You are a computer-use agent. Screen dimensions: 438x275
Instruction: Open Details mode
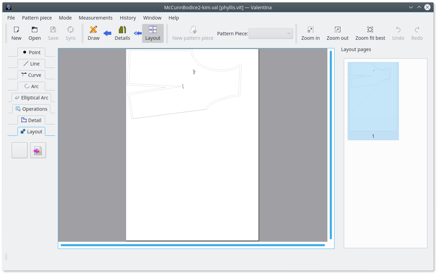coord(122,33)
